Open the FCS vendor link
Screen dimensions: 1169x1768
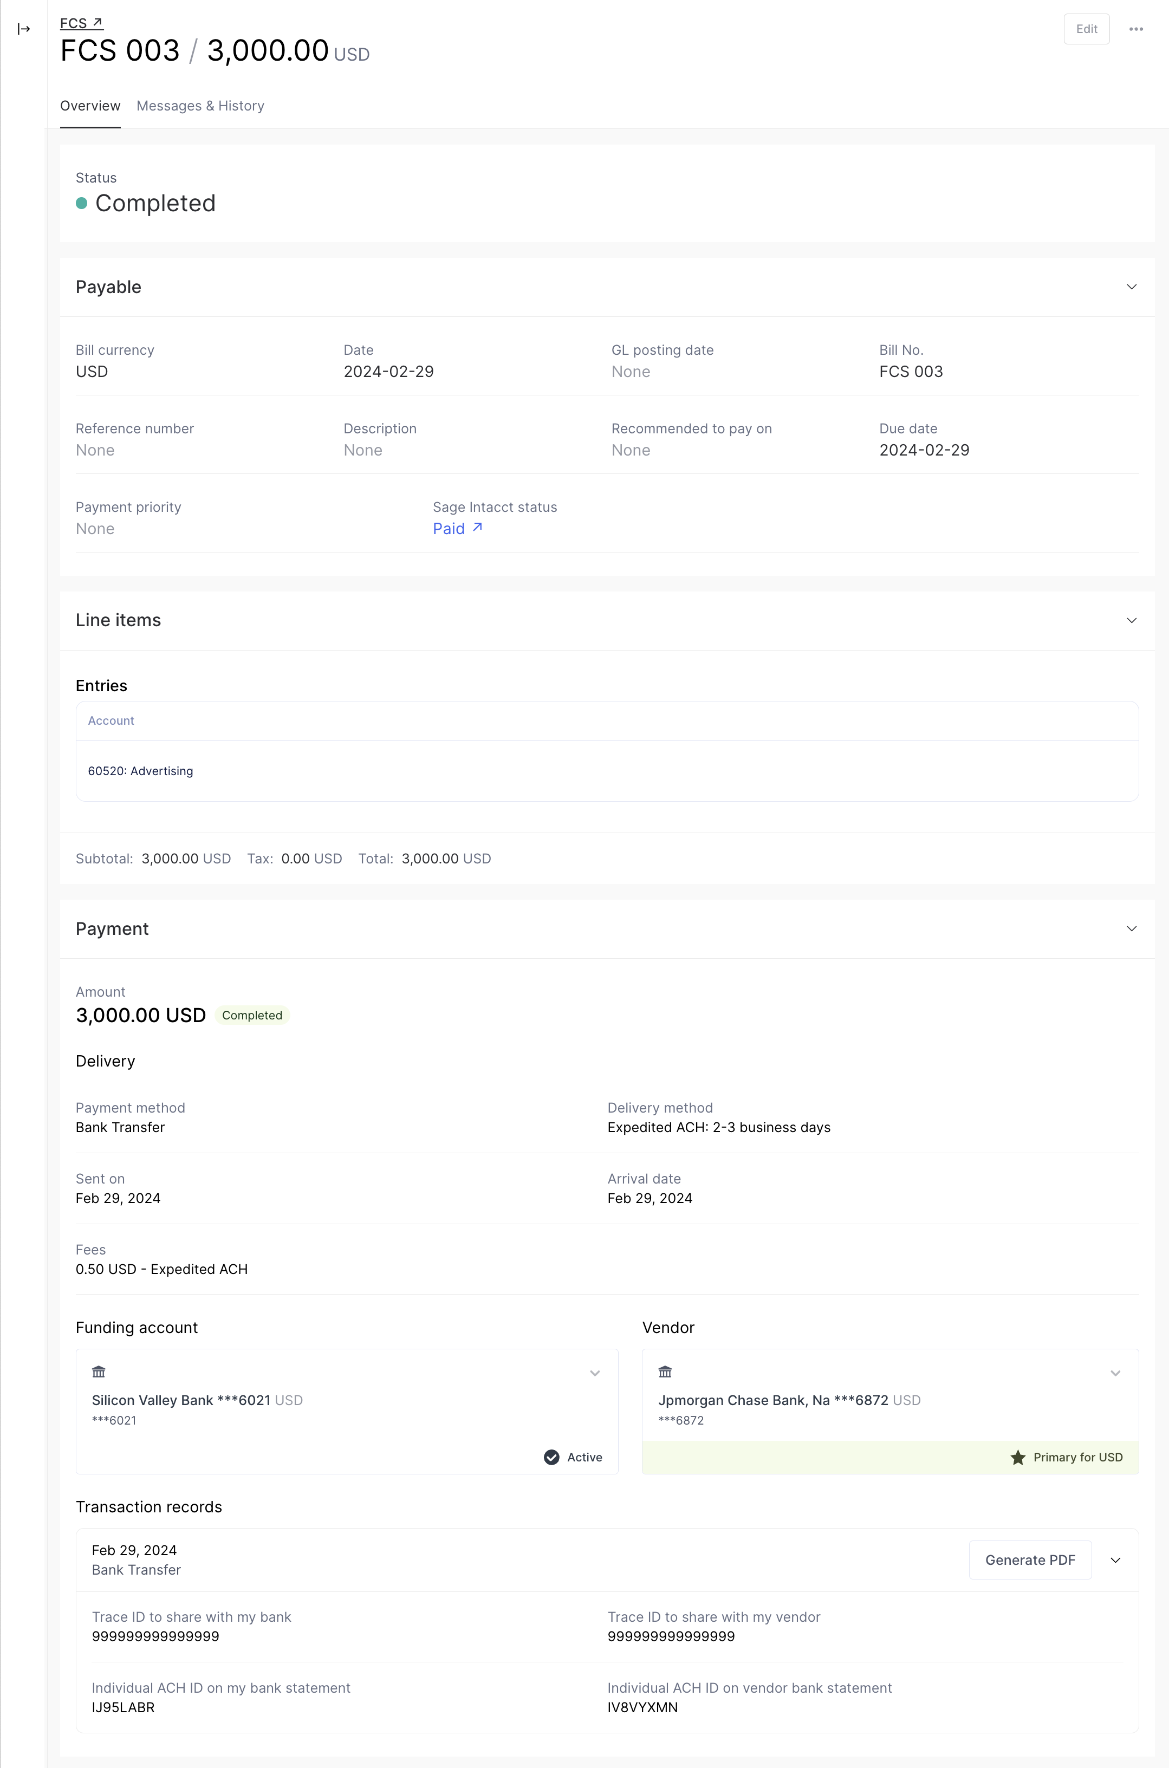(x=81, y=23)
